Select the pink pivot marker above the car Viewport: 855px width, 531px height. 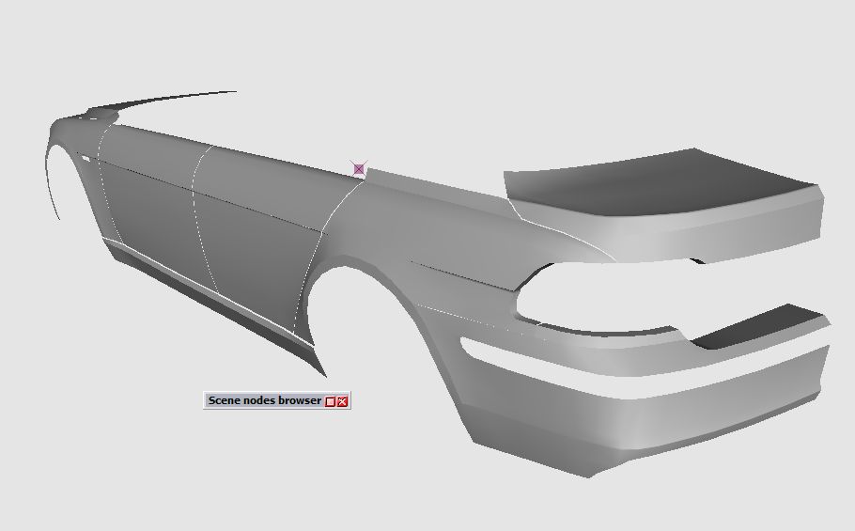[x=359, y=169]
